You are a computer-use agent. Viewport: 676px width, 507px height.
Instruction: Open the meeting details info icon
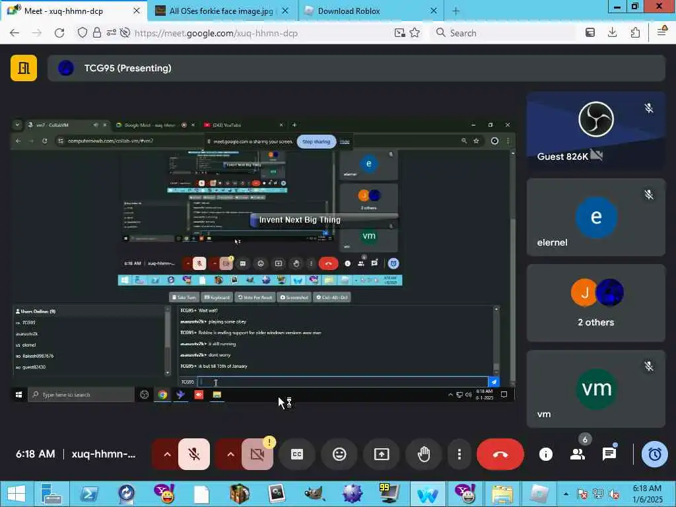(x=546, y=454)
